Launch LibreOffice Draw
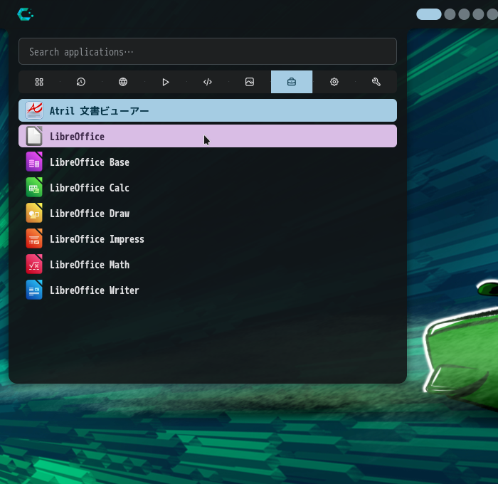498x484 pixels. [208, 213]
